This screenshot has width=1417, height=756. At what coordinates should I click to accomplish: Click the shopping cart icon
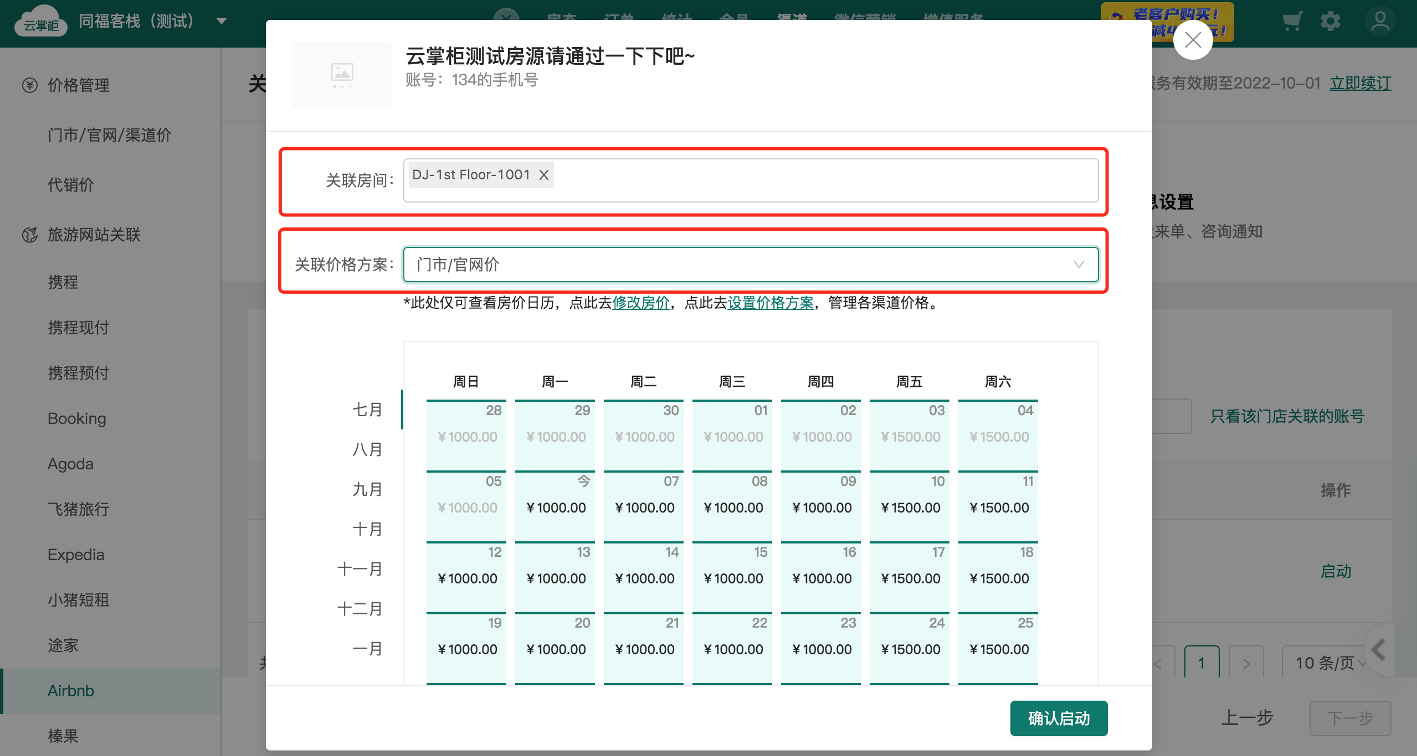coord(1292,22)
